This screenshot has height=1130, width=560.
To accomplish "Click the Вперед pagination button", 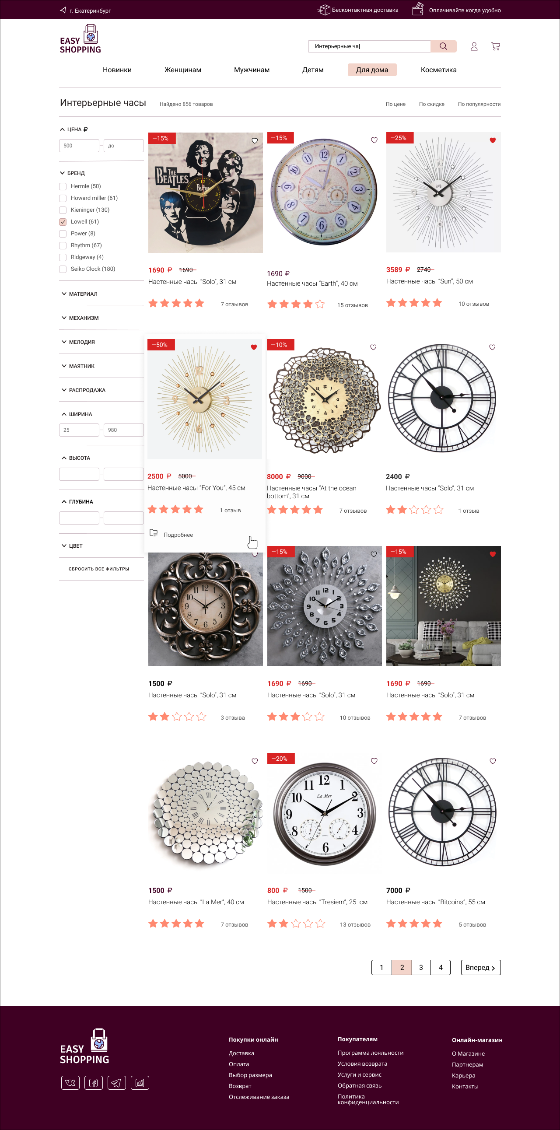I will 481,967.
